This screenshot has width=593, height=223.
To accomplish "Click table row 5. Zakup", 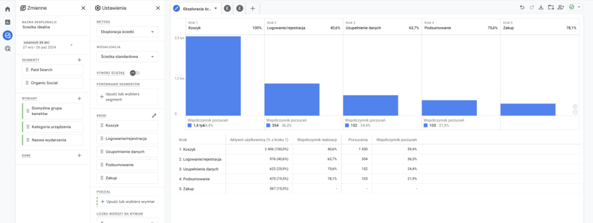I will pos(378,189).
